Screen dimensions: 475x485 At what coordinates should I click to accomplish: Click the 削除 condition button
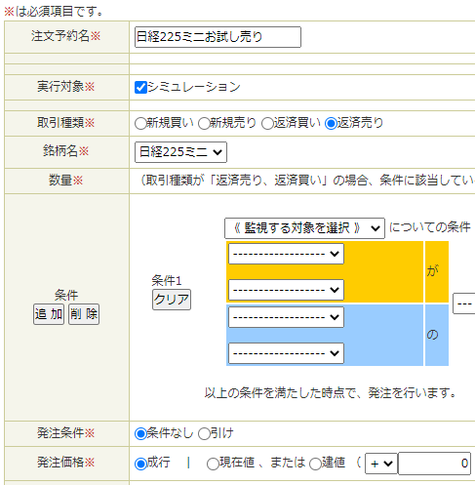click(x=84, y=314)
